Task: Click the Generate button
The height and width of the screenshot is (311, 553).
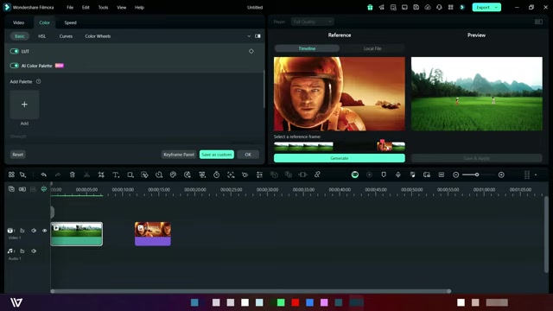Action: tap(340, 158)
